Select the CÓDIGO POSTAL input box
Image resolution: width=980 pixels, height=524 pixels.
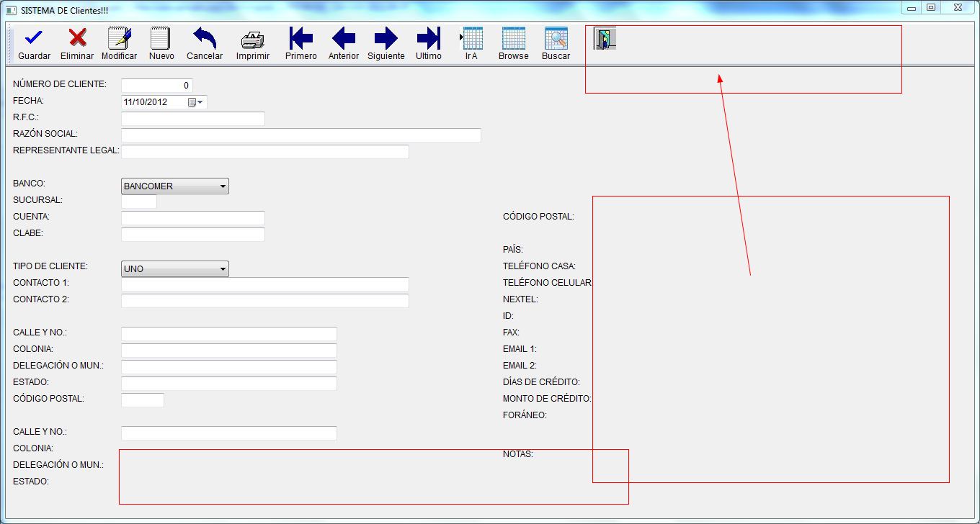coord(142,399)
